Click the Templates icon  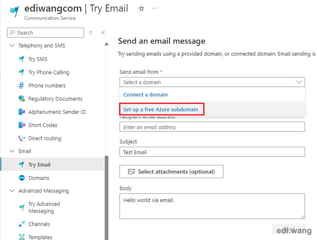21,237
